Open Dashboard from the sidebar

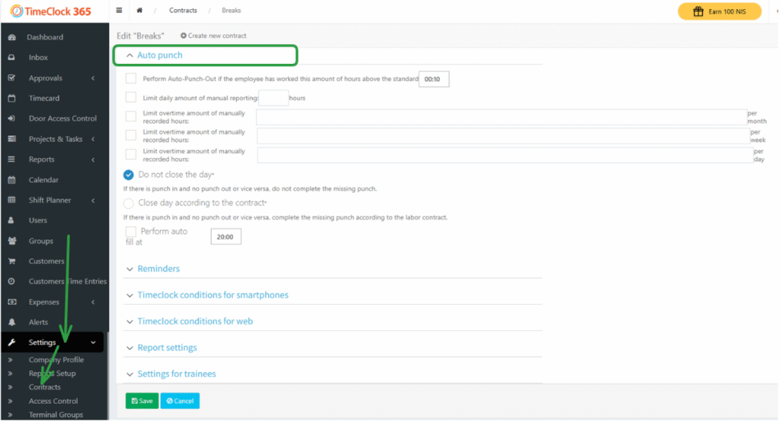pyautogui.click(x=45, y=37)
